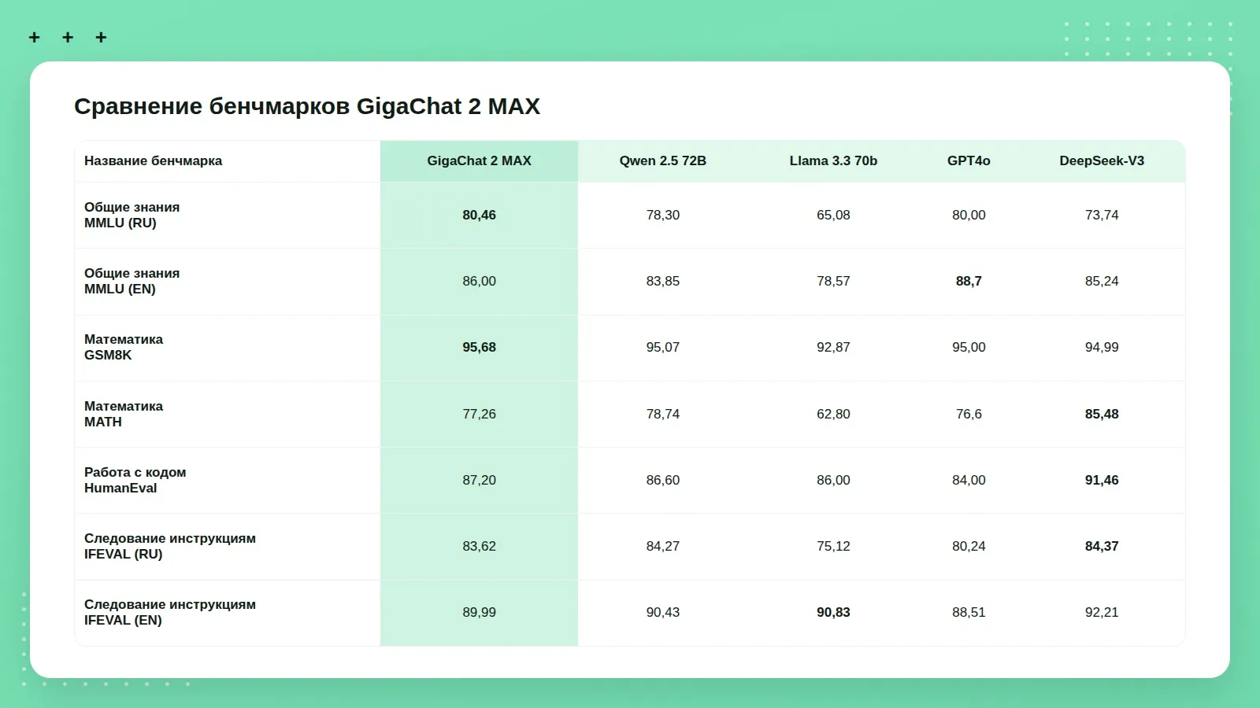1260x708 pixels.
Task: Select GigaChat's GSM8K score "95,68"
Action: point(480,347)
